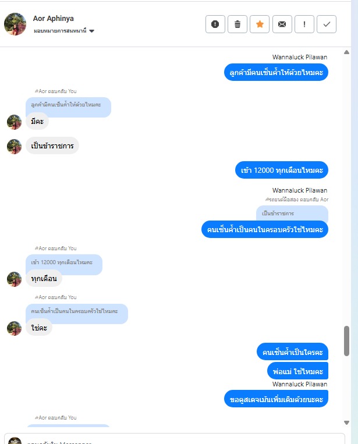This screenshot has height=444, width=358.
Task: Mark conversation done with checkmark
Action: (327, 24)
